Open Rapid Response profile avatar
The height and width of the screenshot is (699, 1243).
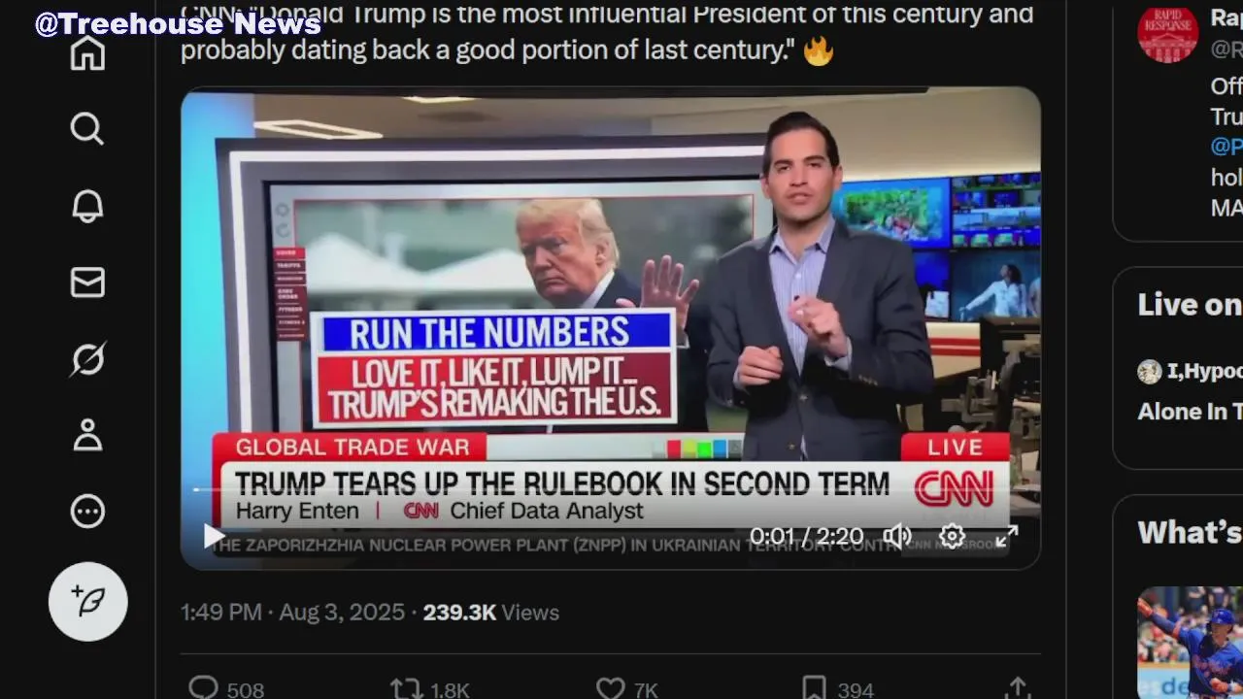(x=1167, y=33)
